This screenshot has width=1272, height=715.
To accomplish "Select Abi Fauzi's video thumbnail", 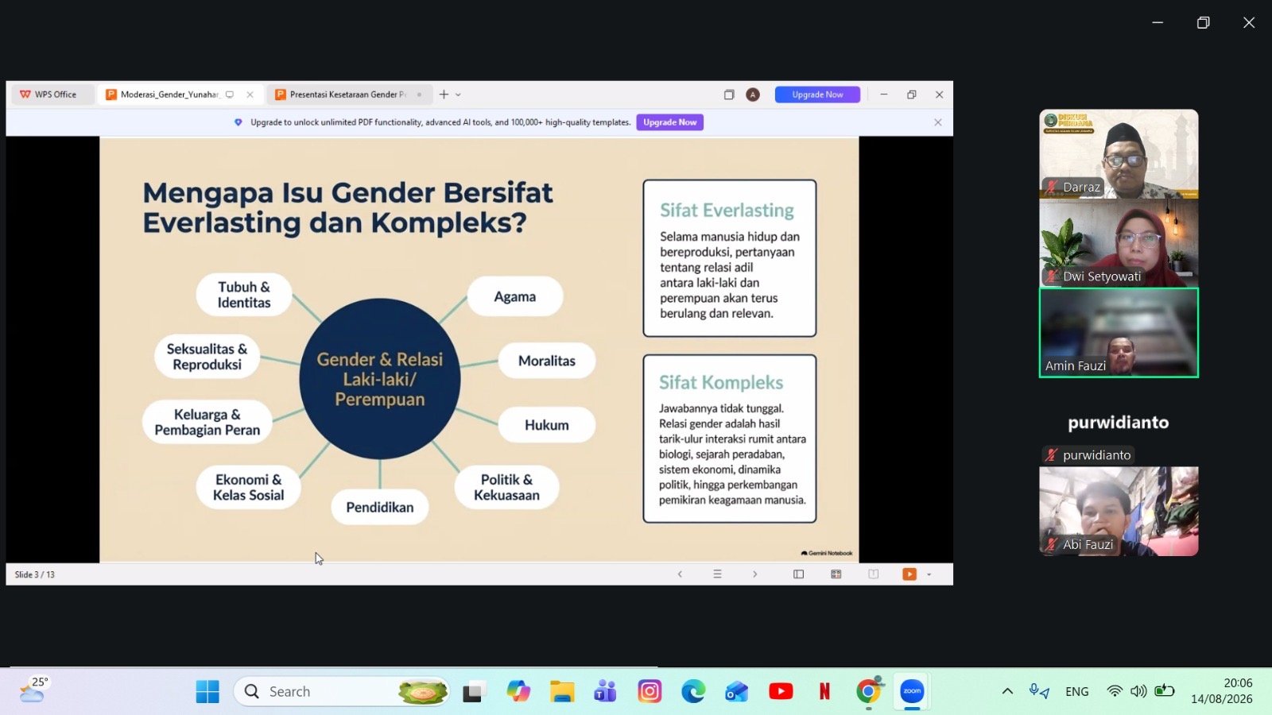I will [1119, 511].
